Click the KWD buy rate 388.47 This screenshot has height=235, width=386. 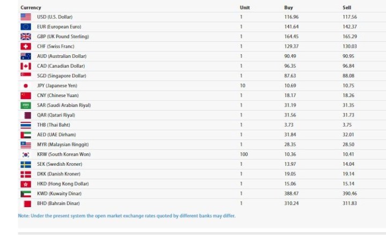(x=291, y=194)
